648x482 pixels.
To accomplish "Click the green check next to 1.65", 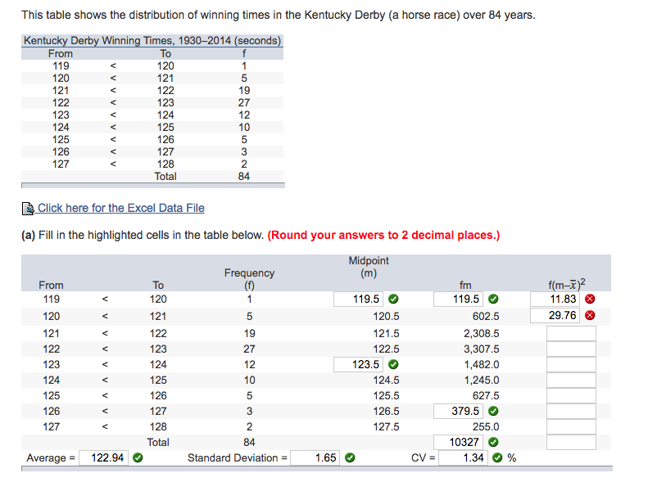I will click(350, 457).
